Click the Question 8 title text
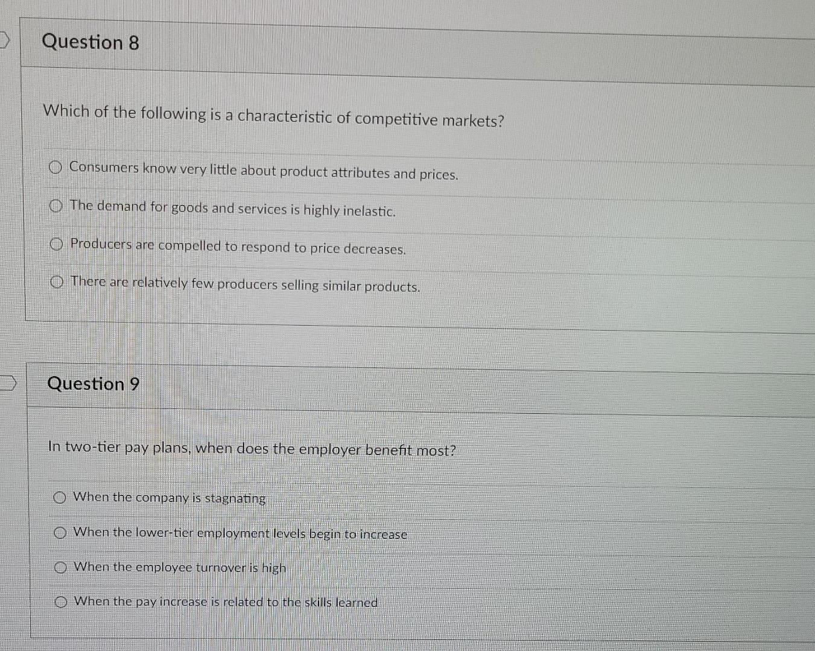 pos(90,42)
